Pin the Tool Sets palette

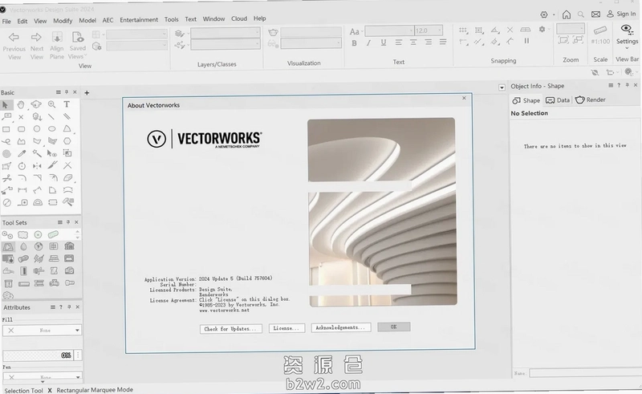point(68,222)
